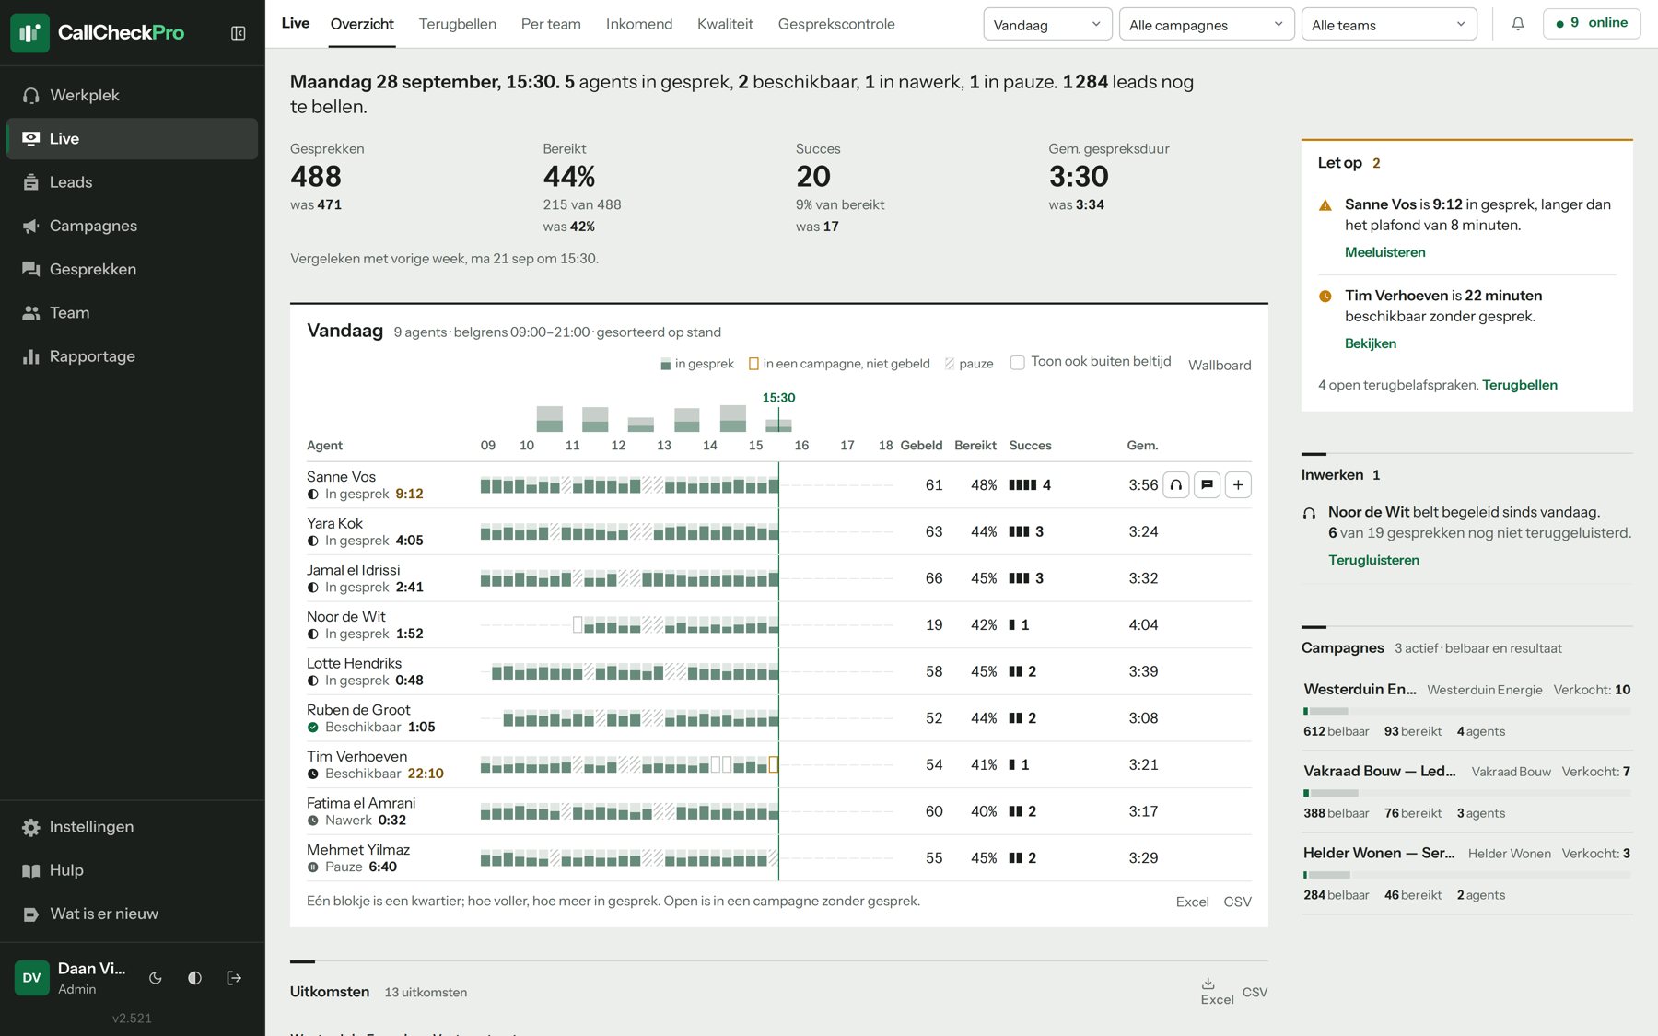The image size is (1658, 1036).
Task: Open the Gesprekscontrole tab
Action: click(x=836, y=24)
